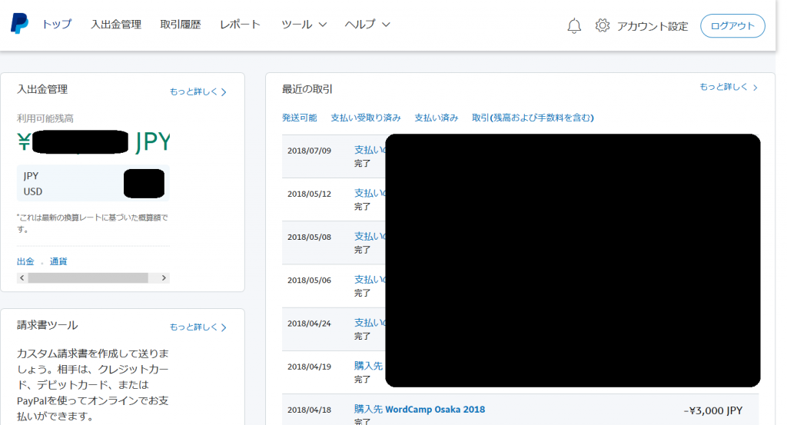Switch to the 発送可能 filter tab
The width and height of the screenshot is (787, 425).
coord(299,118)
